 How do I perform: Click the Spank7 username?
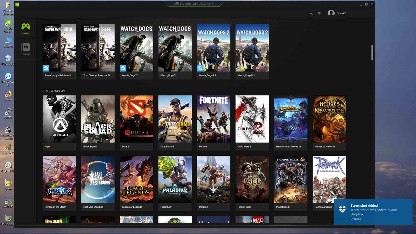341,13
